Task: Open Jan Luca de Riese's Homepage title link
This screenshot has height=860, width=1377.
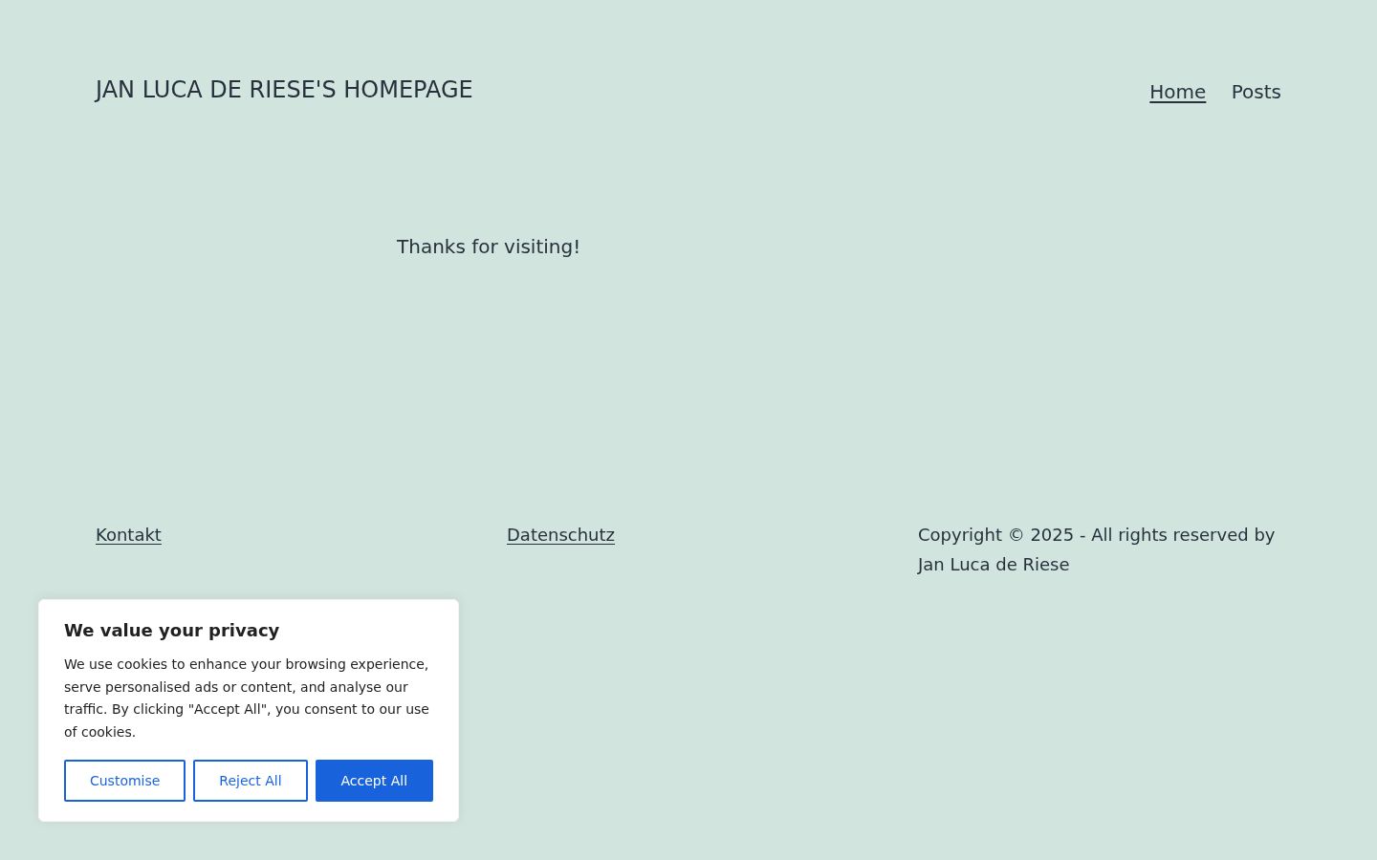Action: coord(284,90)
